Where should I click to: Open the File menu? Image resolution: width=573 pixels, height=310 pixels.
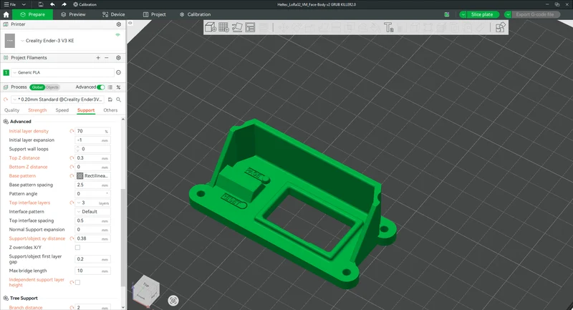pyautogui.click(x=10, y=4)
